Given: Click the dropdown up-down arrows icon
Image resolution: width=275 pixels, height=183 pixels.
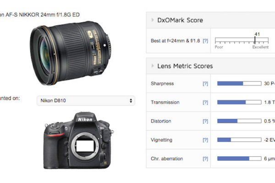Looking at the screenshot, I should pos(131,101).
